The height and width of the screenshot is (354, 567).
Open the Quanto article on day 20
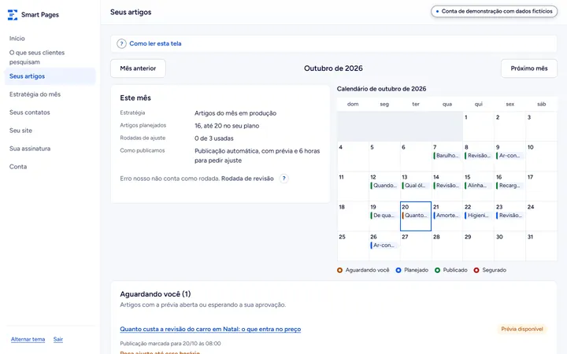point(416,216)
